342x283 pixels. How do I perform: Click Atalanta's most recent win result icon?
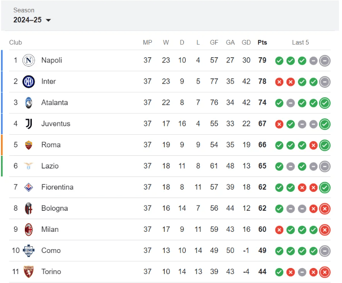click(x=325, y=103)
